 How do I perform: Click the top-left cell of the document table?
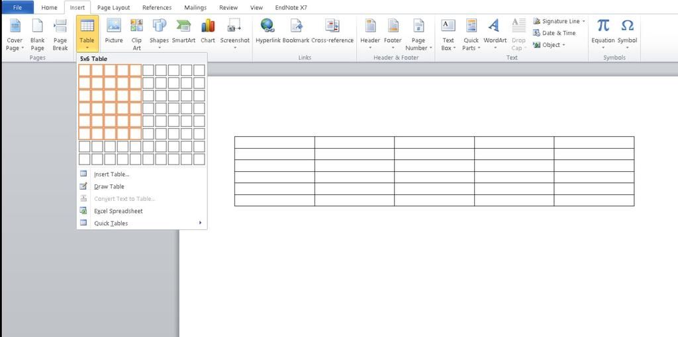pyautogui.click(x=275, y=142)
